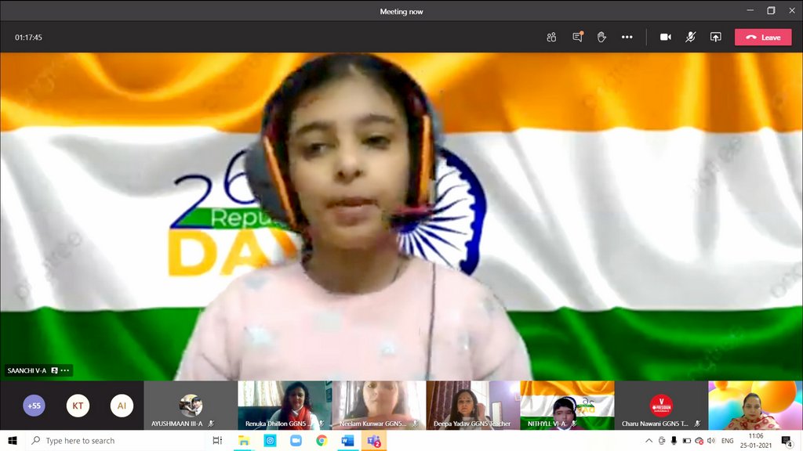Open the network status tray icon

[699, 441]
